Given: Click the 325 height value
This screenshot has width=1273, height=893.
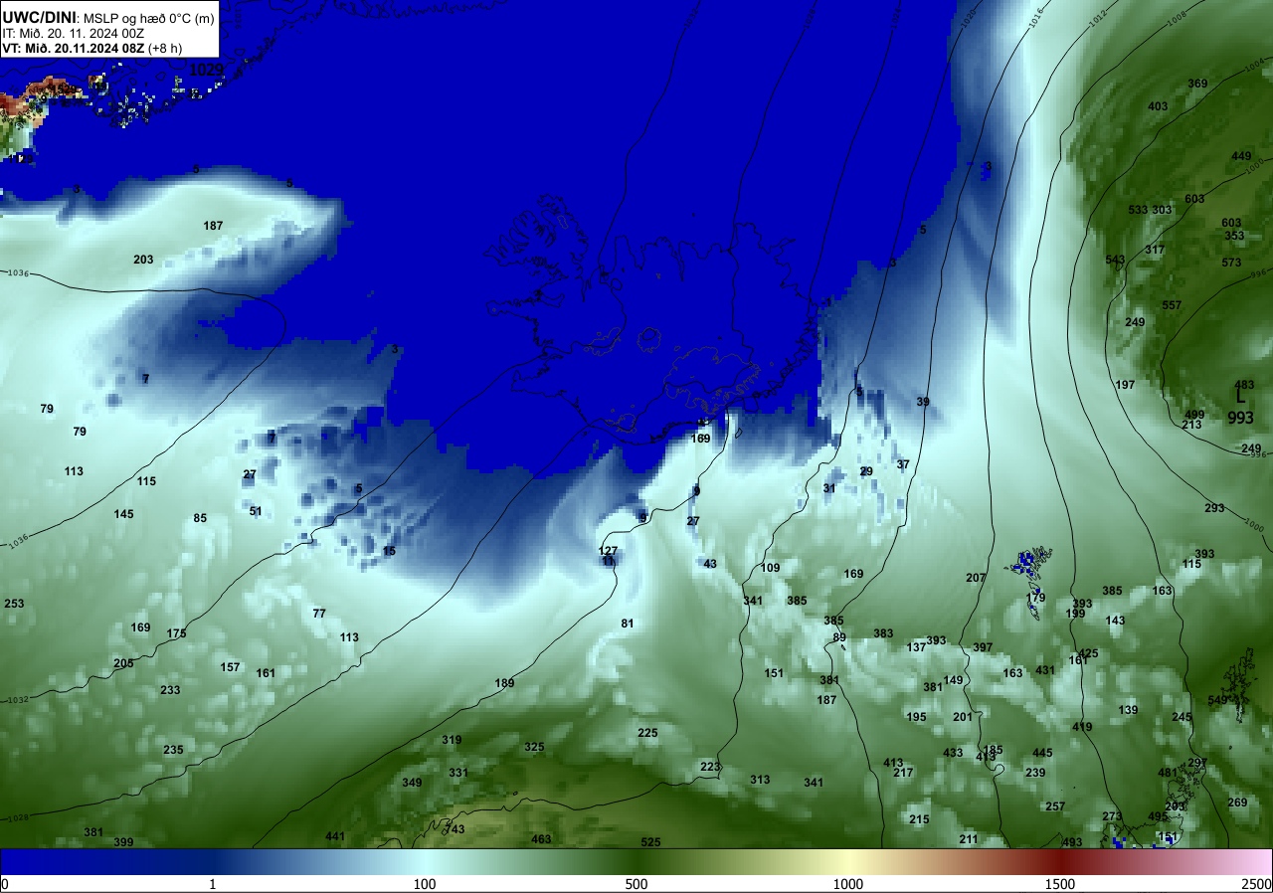Looking at the screenshot, I should [534, 747].
